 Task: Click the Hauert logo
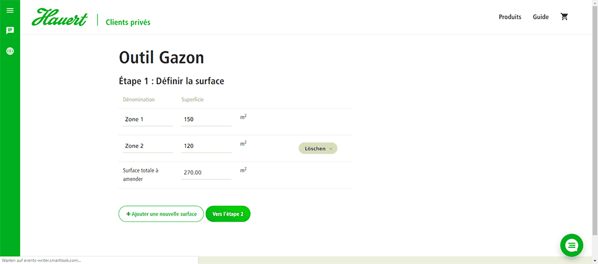tap(60, 17)
